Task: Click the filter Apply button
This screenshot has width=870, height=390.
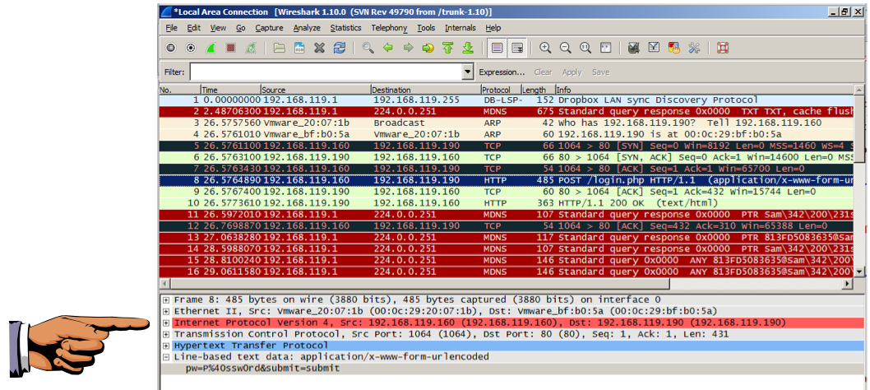Action: [x=572, y=72]
